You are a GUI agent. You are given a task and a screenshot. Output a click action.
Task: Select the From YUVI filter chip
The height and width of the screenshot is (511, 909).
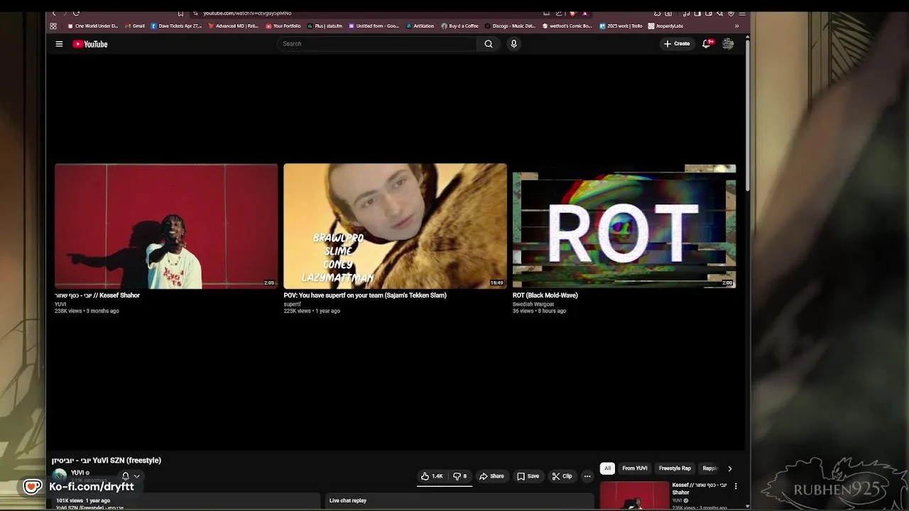point(635,468)
